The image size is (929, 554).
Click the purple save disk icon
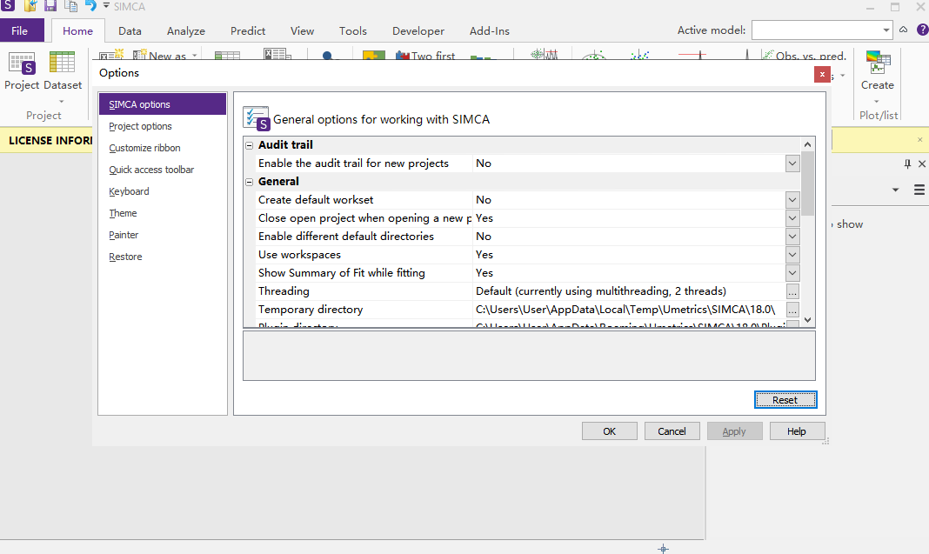[x=50, y=6]
